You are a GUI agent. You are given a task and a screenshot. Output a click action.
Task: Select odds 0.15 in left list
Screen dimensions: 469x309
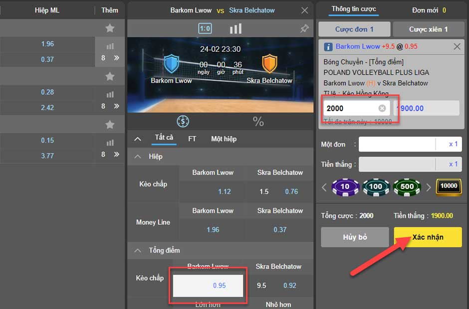point(47,140)
